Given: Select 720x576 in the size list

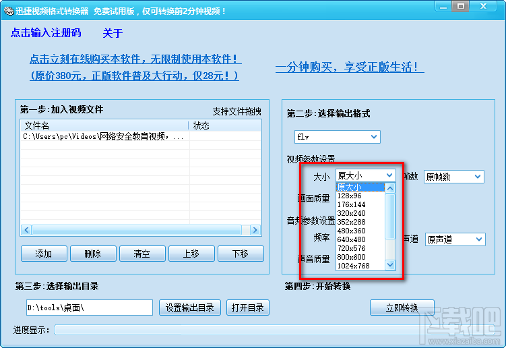Looking at the screenshot, I should 360,248.
